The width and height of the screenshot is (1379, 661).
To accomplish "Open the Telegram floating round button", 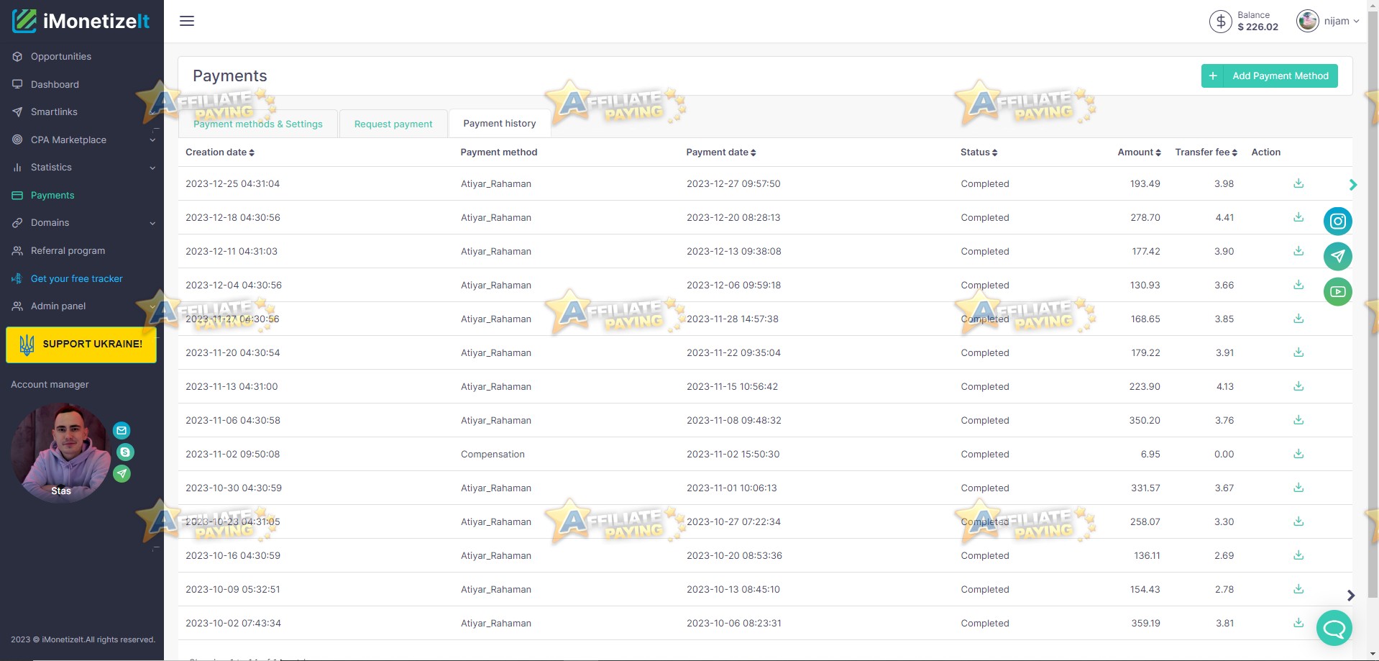I will (x=1337, y=256).
